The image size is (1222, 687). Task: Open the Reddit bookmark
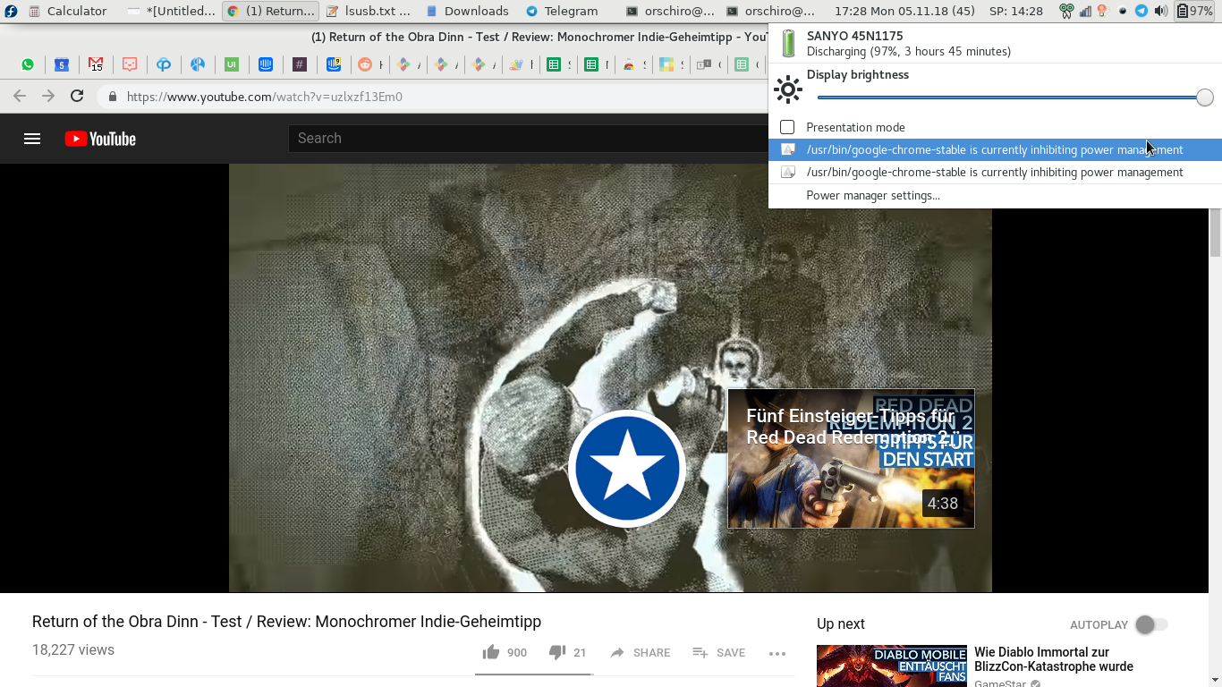[x=364, y=64]
